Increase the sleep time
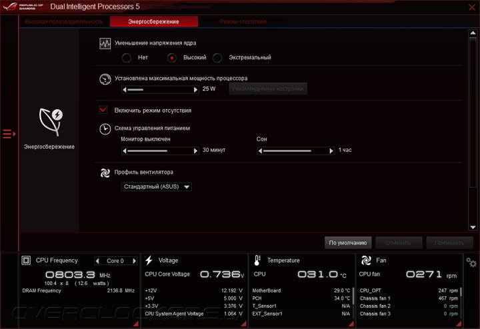The image size is (480, 329). [331, 151]
